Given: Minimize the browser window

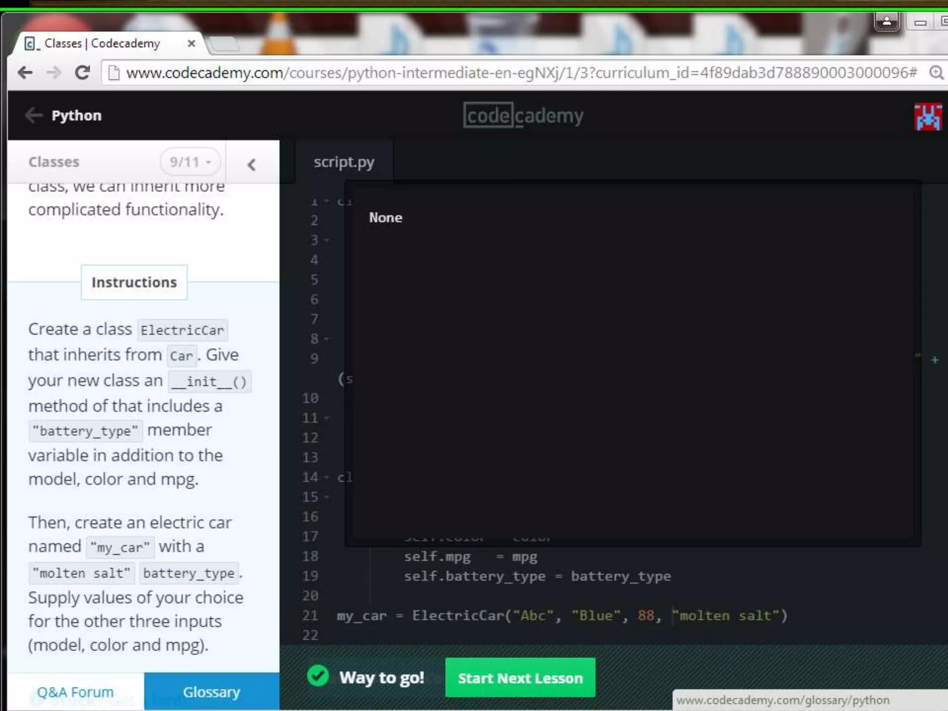Looking at the screenshot, I should point(920,22).
